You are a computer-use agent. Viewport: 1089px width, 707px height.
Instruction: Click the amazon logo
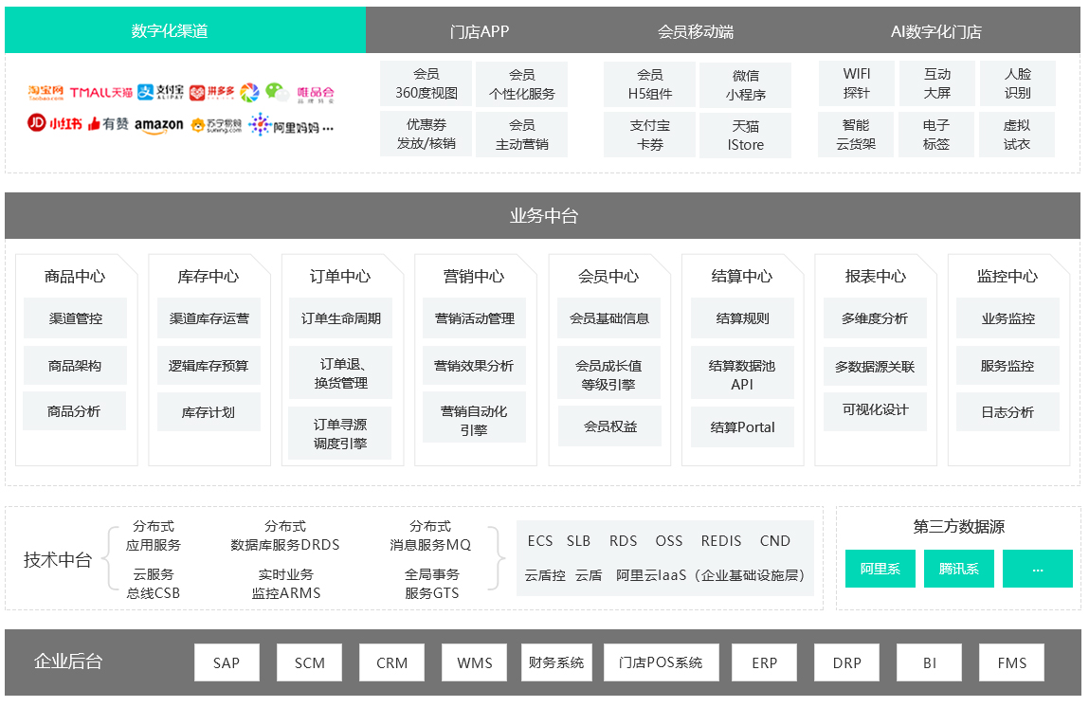pos(159,125)
